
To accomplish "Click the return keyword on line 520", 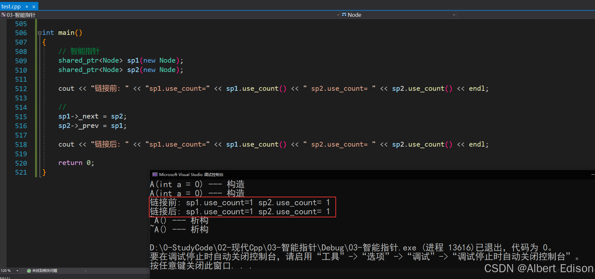I will click(x=70, y=163).
